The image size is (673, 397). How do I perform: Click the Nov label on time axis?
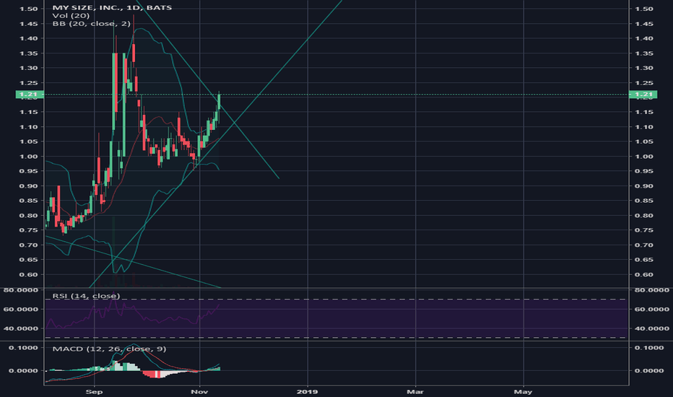(199, 391)
